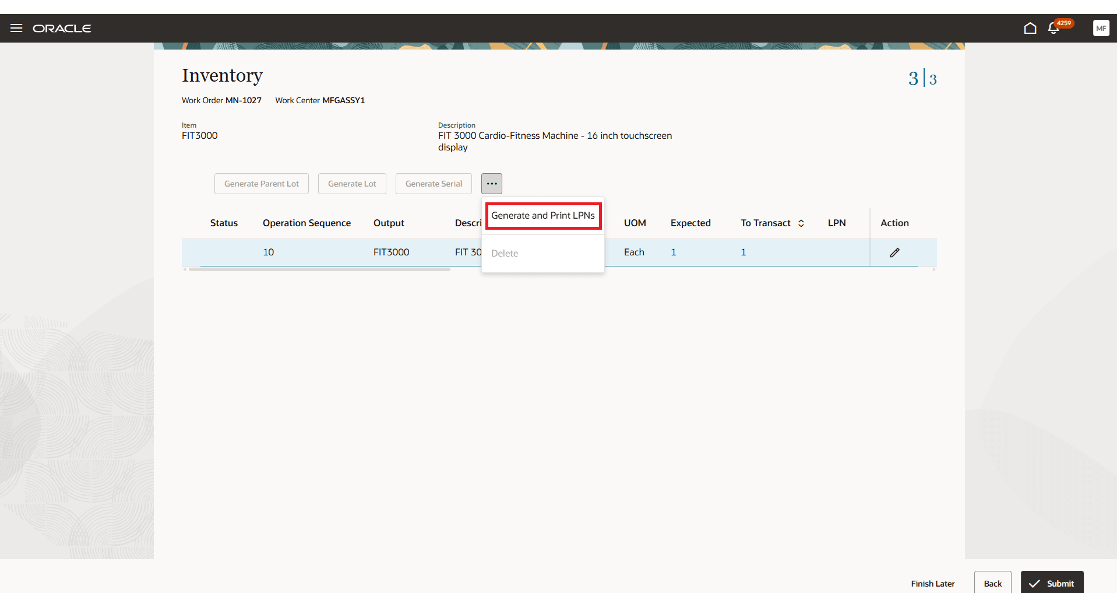
Task: Click the left scroll arrow of the table
Action: pos(185,269)
